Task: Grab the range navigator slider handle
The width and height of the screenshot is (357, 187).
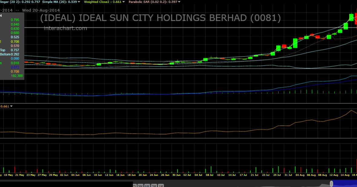Action: tap(332, 184)
